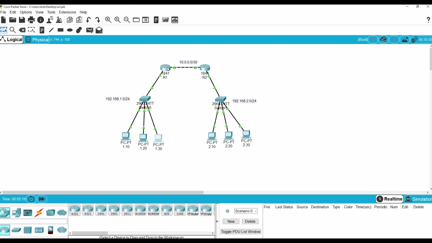This screenshot has height=243, width=432.
Task: Create a new file with New icon
Action: [3, 20]
